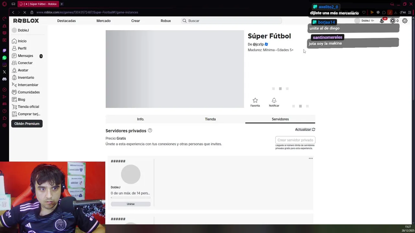Open DobleJ profile in sidebar header

[x=20, y=30]
